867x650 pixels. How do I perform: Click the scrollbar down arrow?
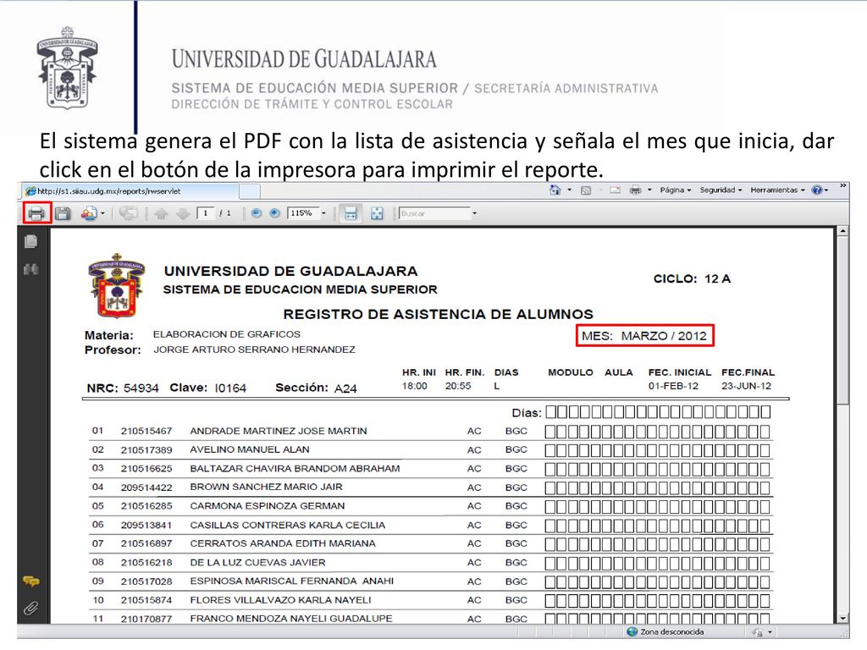click(842, 619)
